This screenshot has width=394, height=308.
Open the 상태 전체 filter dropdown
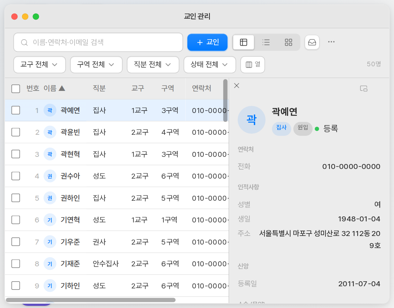pos(210,65)
